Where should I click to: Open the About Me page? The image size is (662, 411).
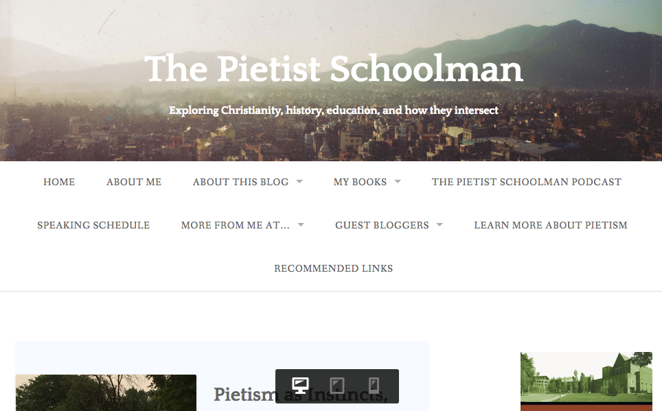(x=134, y=182)
